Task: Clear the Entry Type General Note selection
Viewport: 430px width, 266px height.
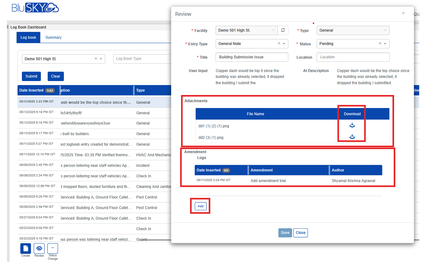Action: tap(279, 44)
